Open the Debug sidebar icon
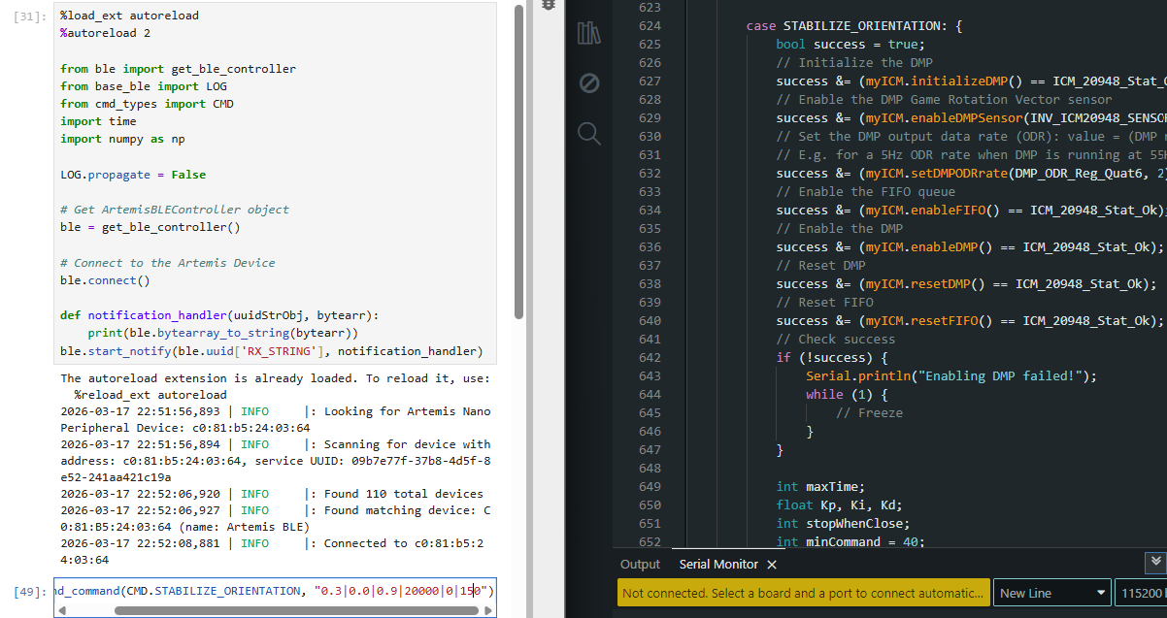The width and height of the screenshot is (1167, 618). point(588,83)
